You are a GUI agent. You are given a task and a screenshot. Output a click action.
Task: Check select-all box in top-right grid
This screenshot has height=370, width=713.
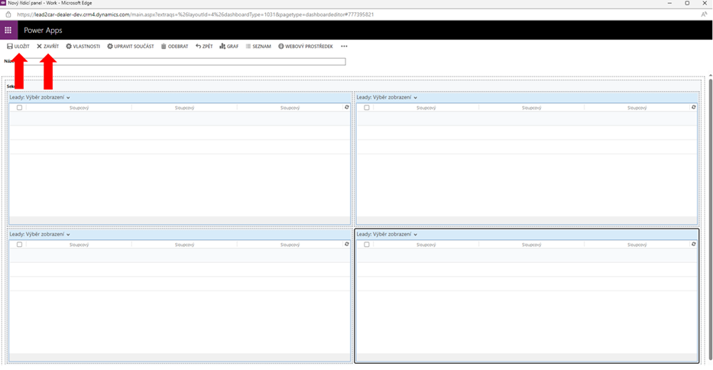tap(366, 108)
